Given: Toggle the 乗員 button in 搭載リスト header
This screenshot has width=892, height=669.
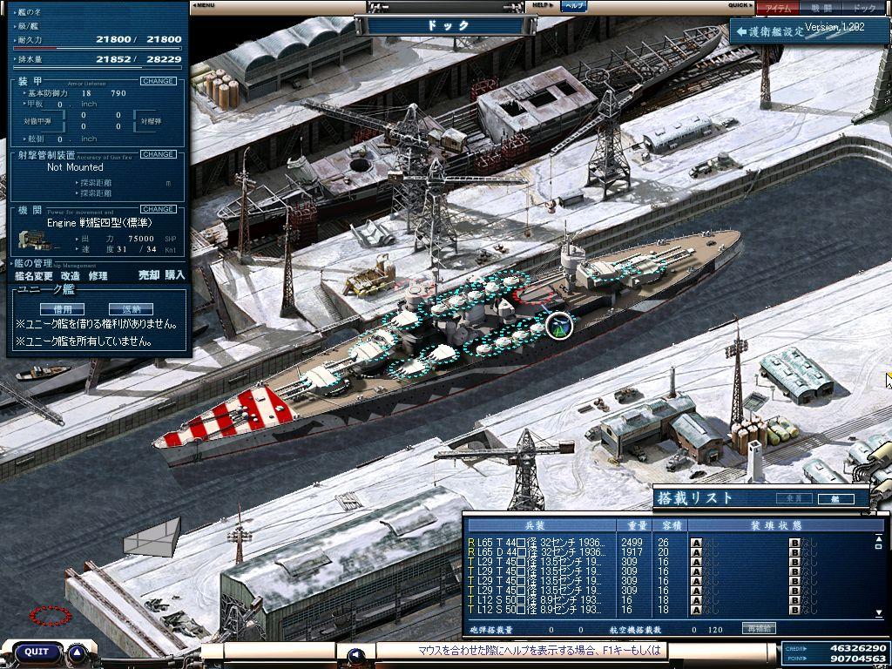Looking at the screenshot, I should click(x=794, y=499).
